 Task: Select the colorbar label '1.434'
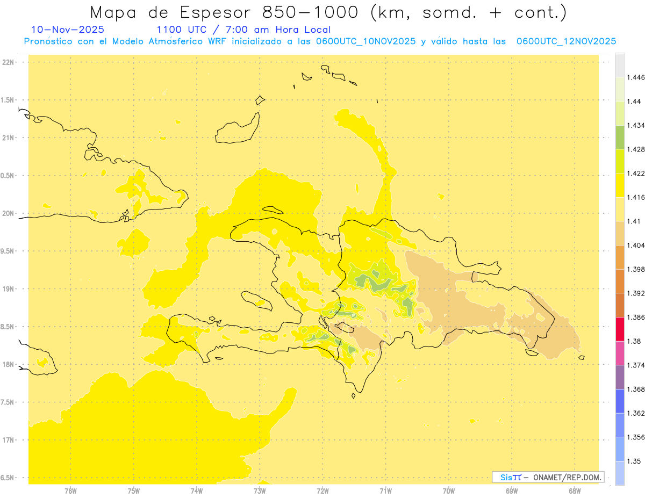point(636,125)
